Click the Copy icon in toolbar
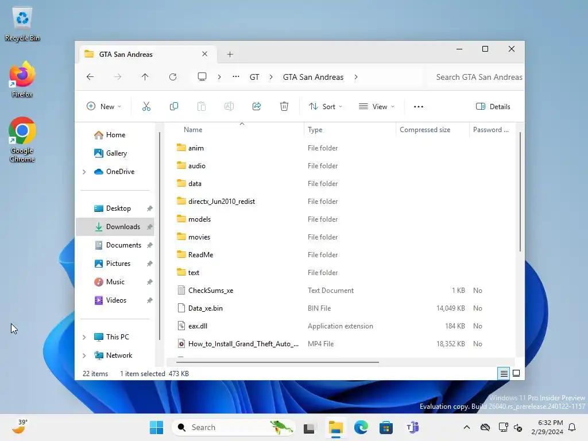588x441 pixels. pyautogui.click(x=173, y=106)
